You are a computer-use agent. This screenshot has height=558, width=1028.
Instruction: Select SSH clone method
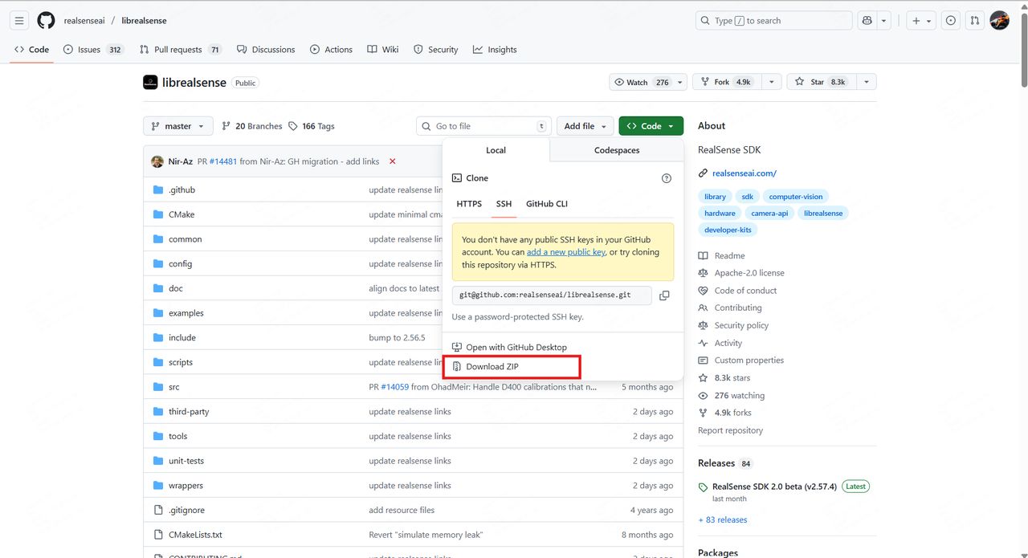coord(504,204)
